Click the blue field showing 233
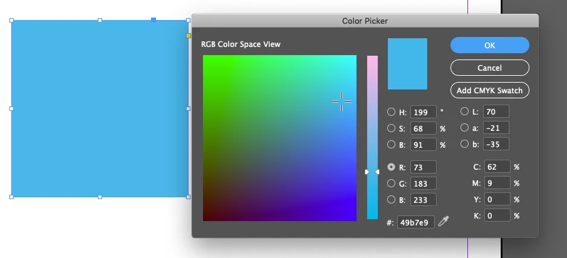 click(x=424, y=200)
